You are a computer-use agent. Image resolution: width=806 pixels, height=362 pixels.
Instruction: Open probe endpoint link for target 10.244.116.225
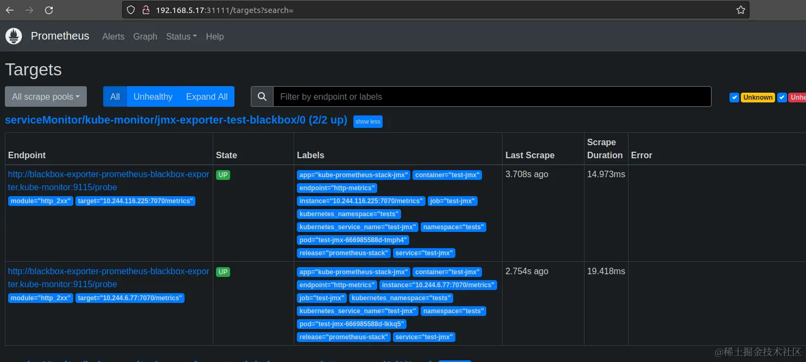point(109,180)
